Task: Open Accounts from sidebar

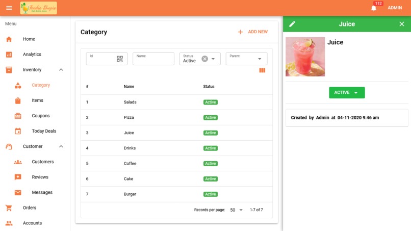Action: click(32, 223)
